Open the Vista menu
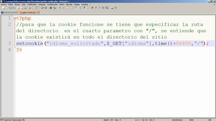The width and height of the screenshot is (216, 121). [24, 4]
